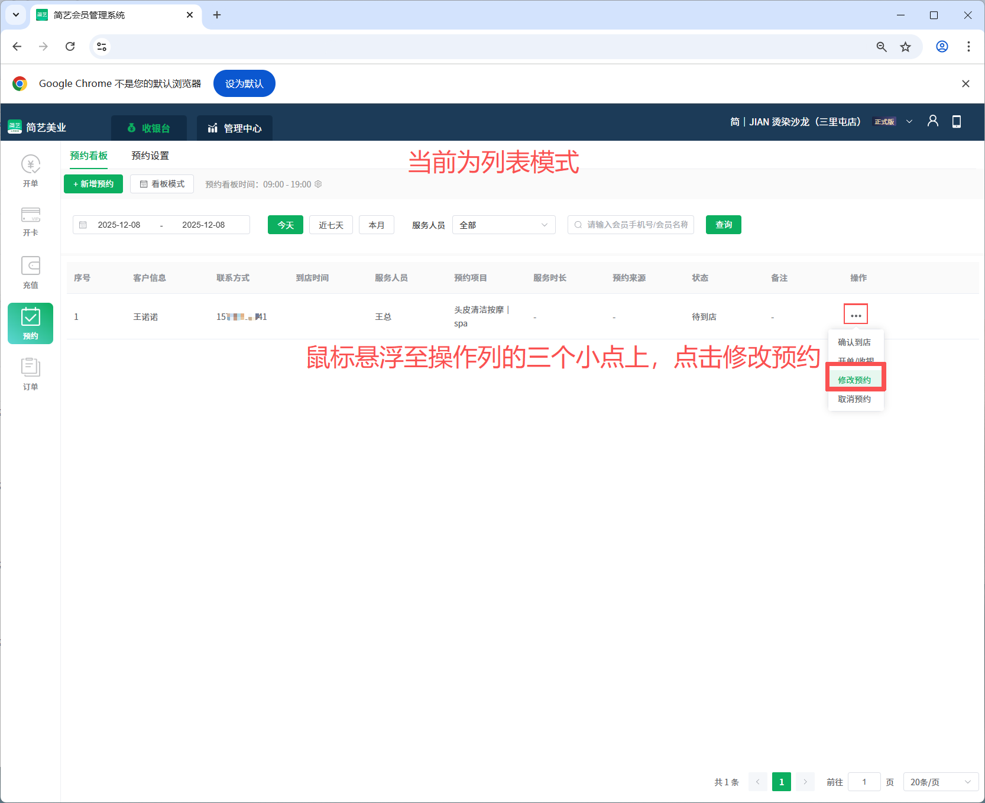Expand the dropdown next to 正式版 badge
The width and height of the screenshot is (985, 803).
(910, 121)
